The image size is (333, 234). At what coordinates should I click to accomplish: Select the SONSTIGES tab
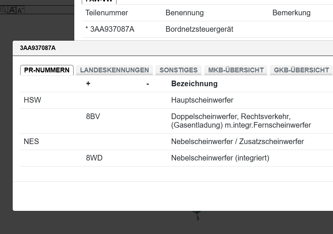coord(178,70)
